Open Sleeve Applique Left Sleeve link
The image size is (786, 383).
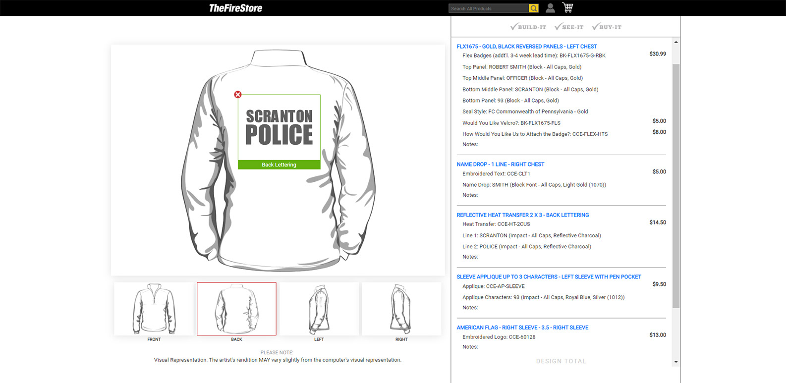pos(549,277)
